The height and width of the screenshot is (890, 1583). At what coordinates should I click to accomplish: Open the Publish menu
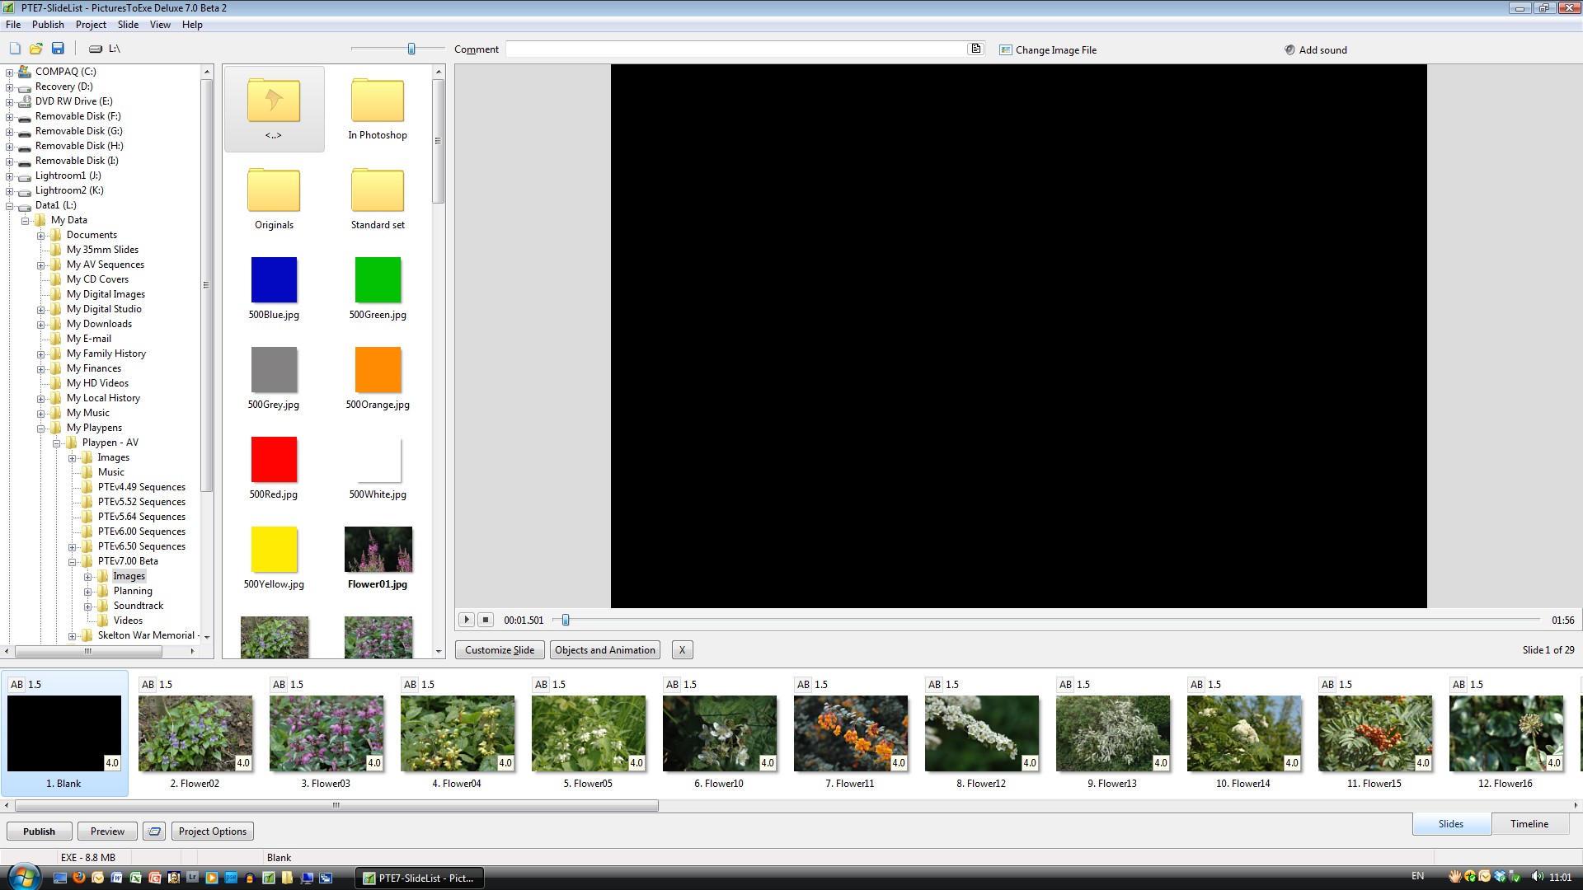click(48, 25)
